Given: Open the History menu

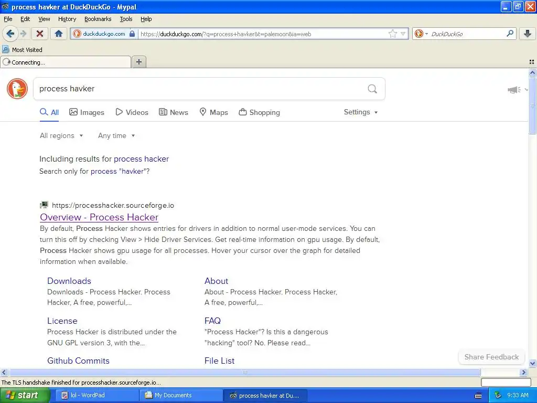Looking at the screenshot, I should [67, 19].
